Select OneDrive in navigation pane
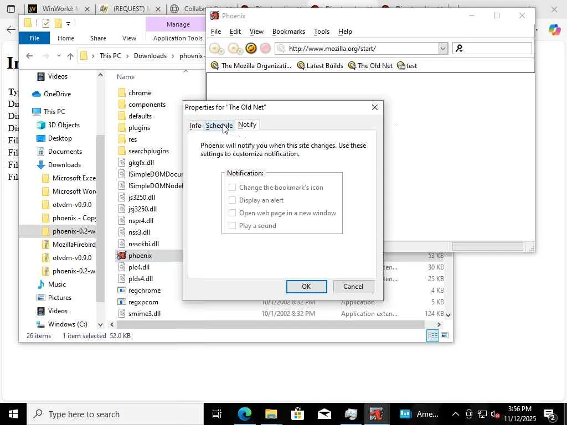This screenshot has width=567, height=425. pyautogui.click(x=57, y=94)
